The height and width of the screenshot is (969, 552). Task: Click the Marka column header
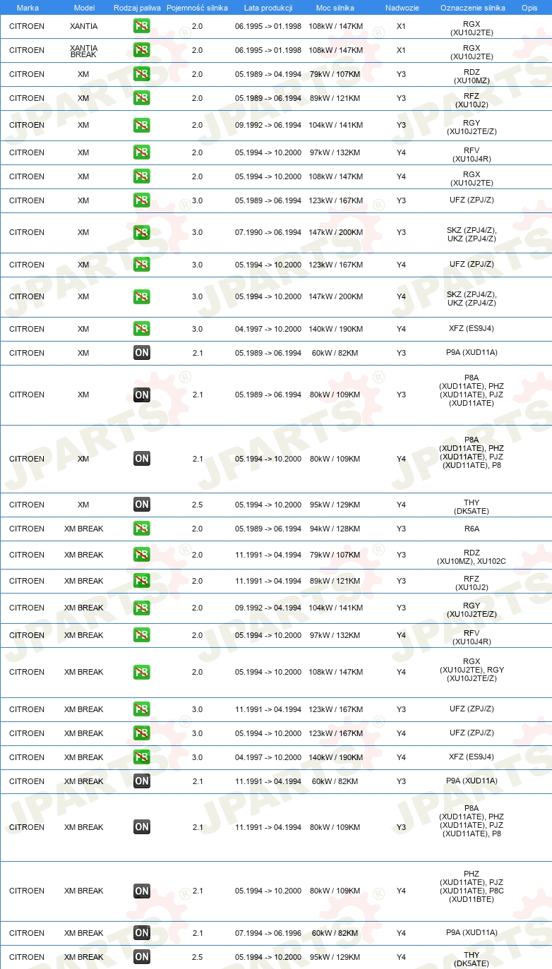coord(28,8)
